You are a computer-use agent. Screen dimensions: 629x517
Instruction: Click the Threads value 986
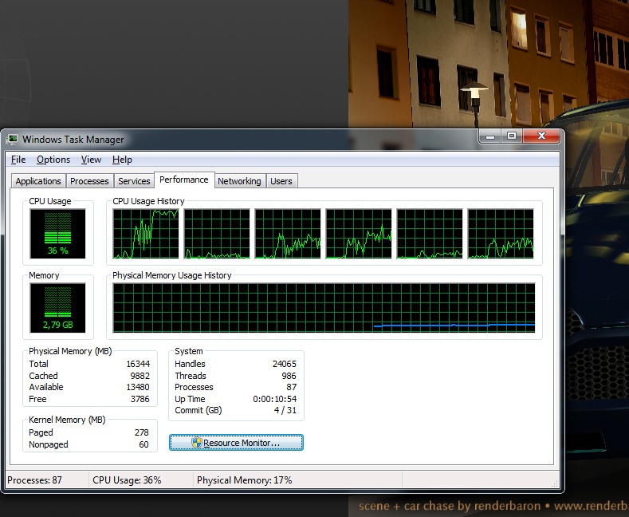(289, 376)
